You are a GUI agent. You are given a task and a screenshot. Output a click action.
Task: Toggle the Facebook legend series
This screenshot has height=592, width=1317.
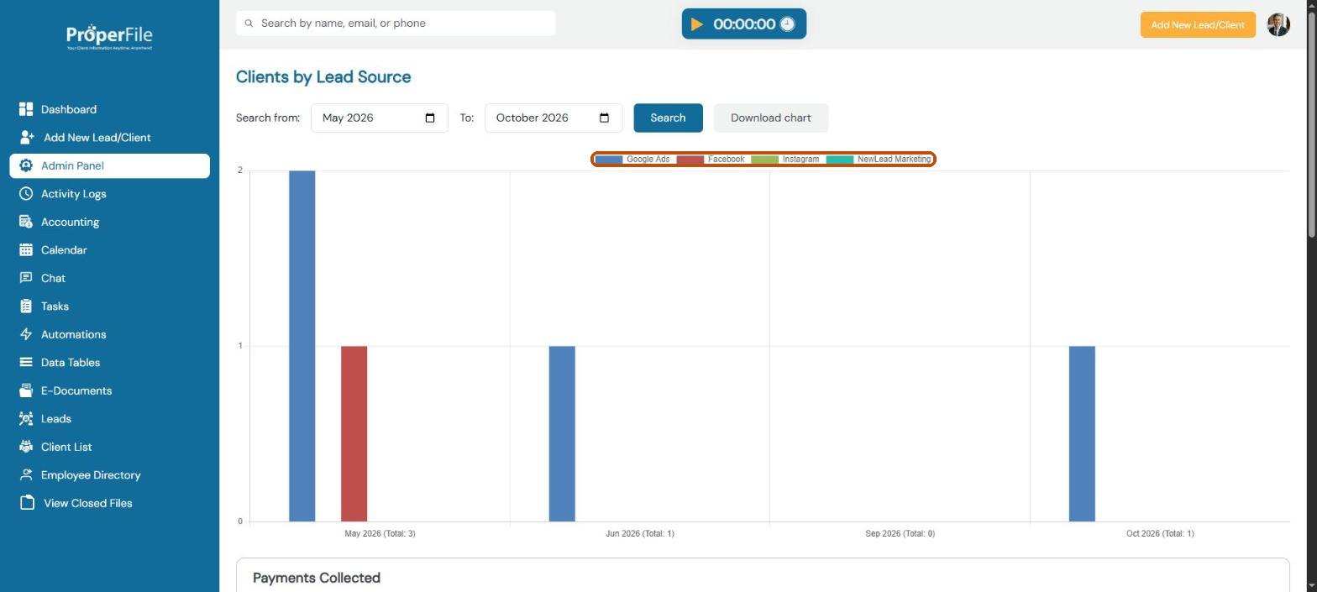(711, 159)
